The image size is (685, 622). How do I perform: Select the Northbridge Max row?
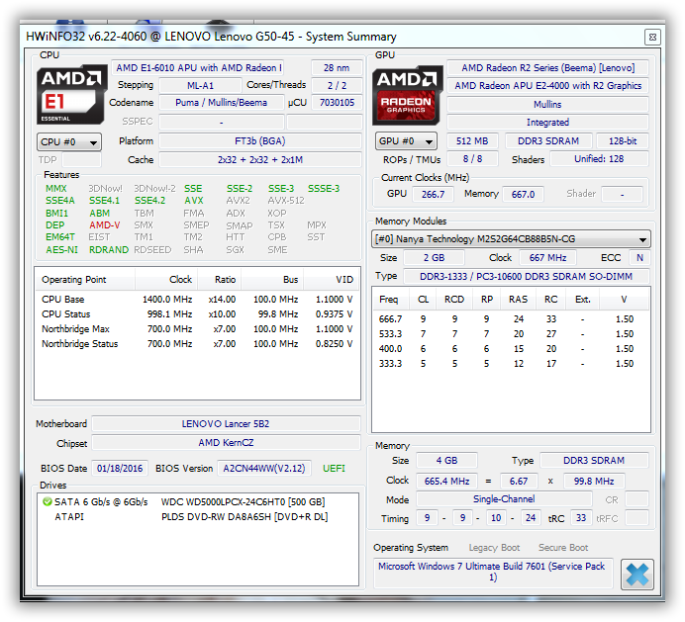pyautogui.click(x=197, y=329)
